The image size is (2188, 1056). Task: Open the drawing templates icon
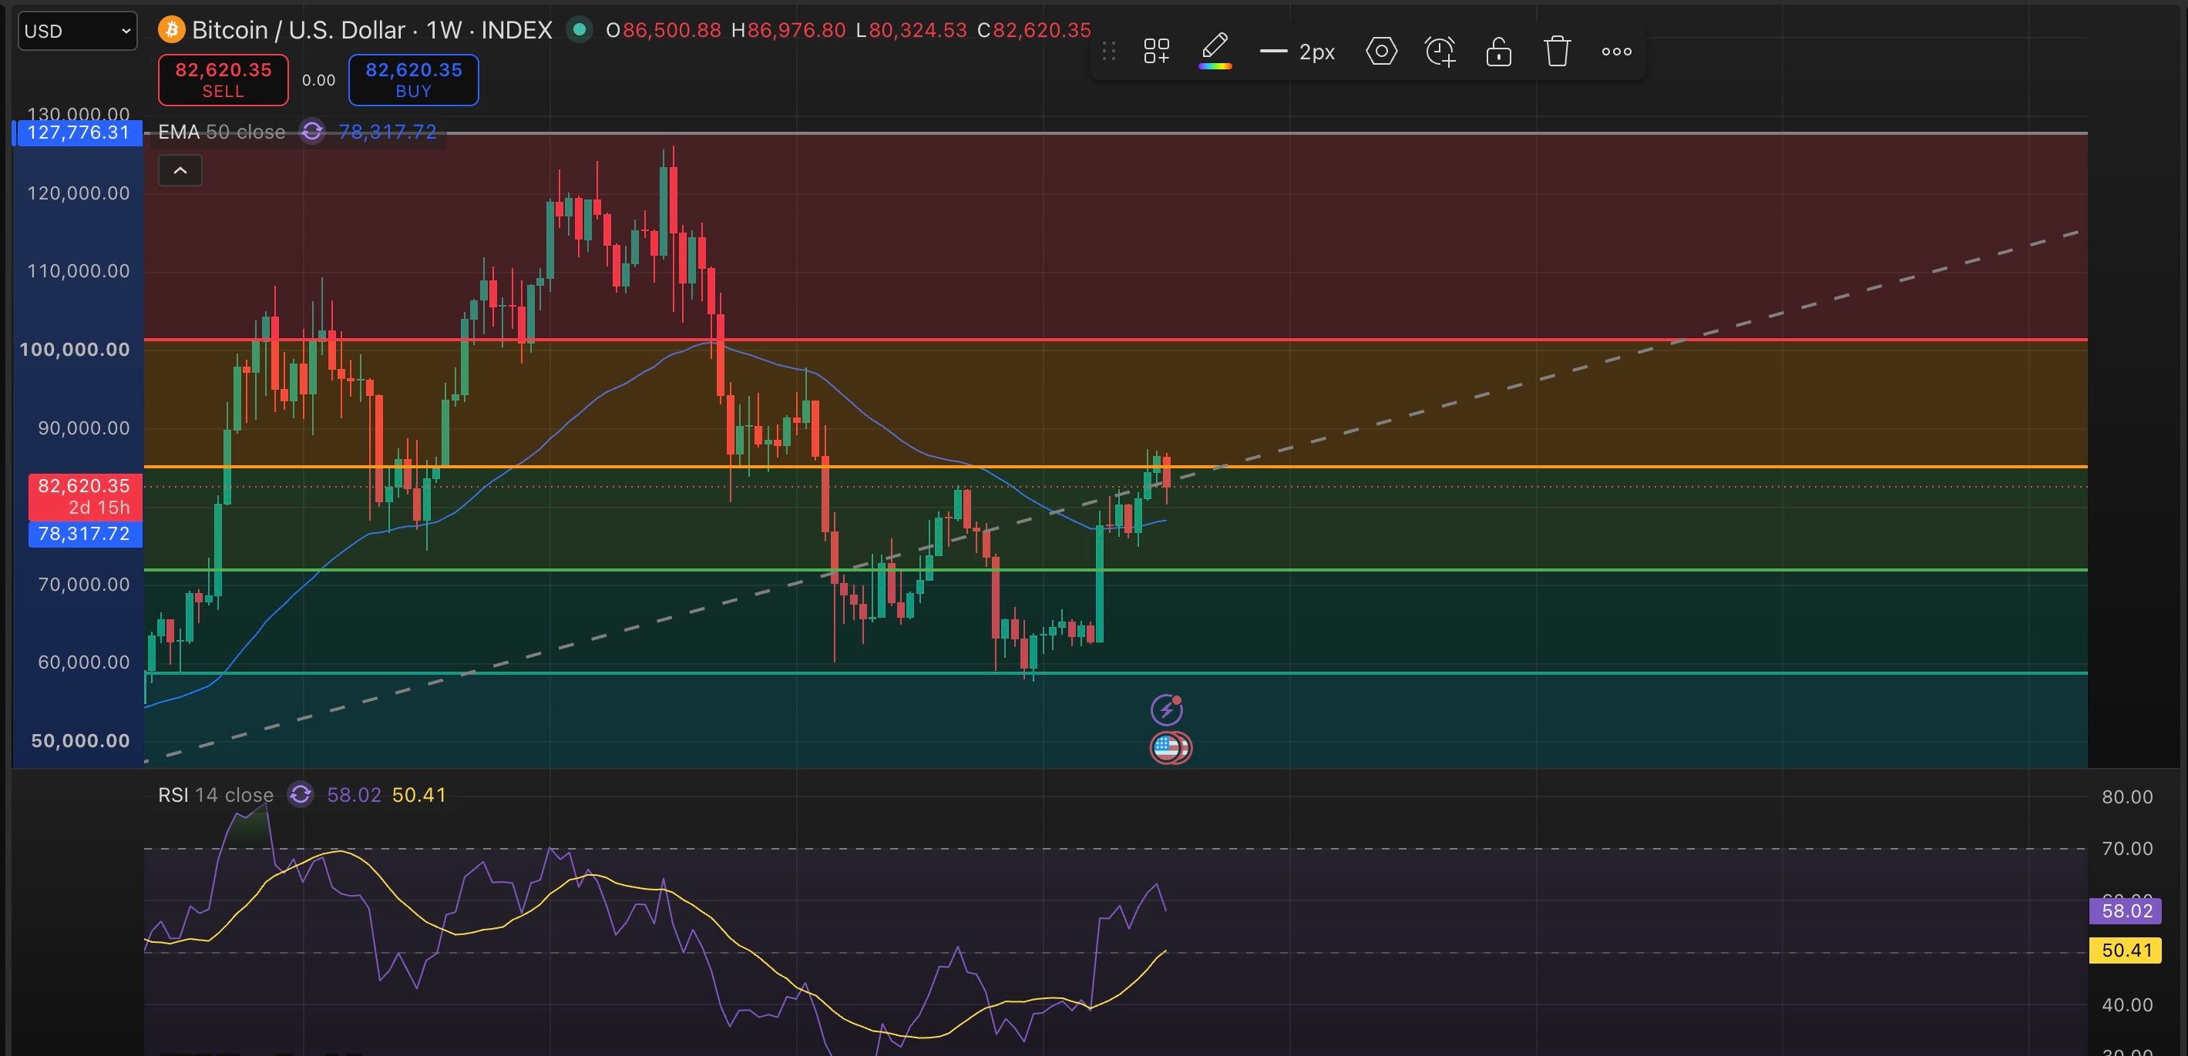tap(1156, 52)
